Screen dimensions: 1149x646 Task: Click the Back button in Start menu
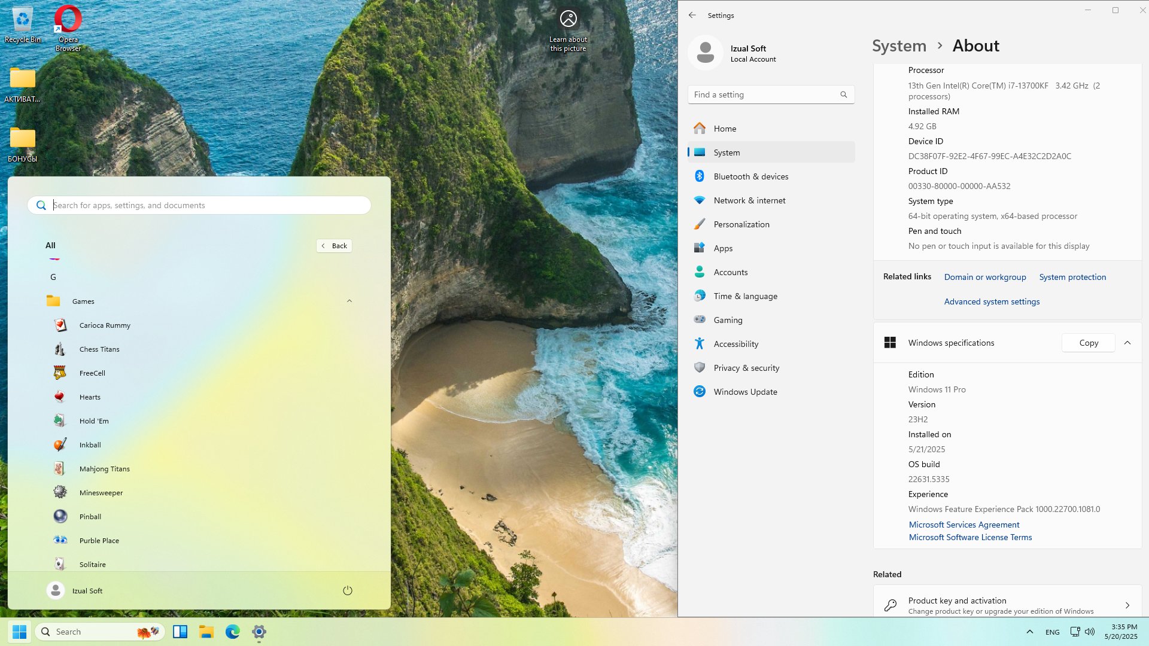click(334, 246)
